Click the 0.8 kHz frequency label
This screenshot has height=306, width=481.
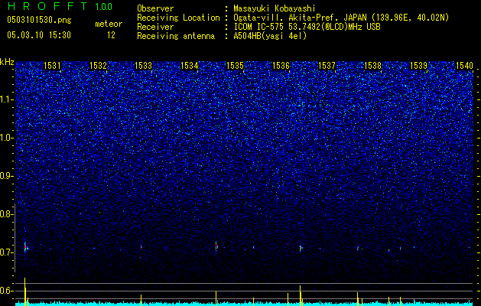coord(7,214)
